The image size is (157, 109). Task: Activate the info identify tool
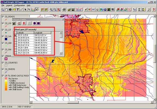pos(10,10)
